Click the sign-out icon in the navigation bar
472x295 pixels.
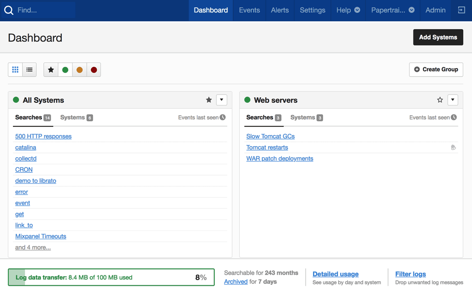[x=461, y=10]
